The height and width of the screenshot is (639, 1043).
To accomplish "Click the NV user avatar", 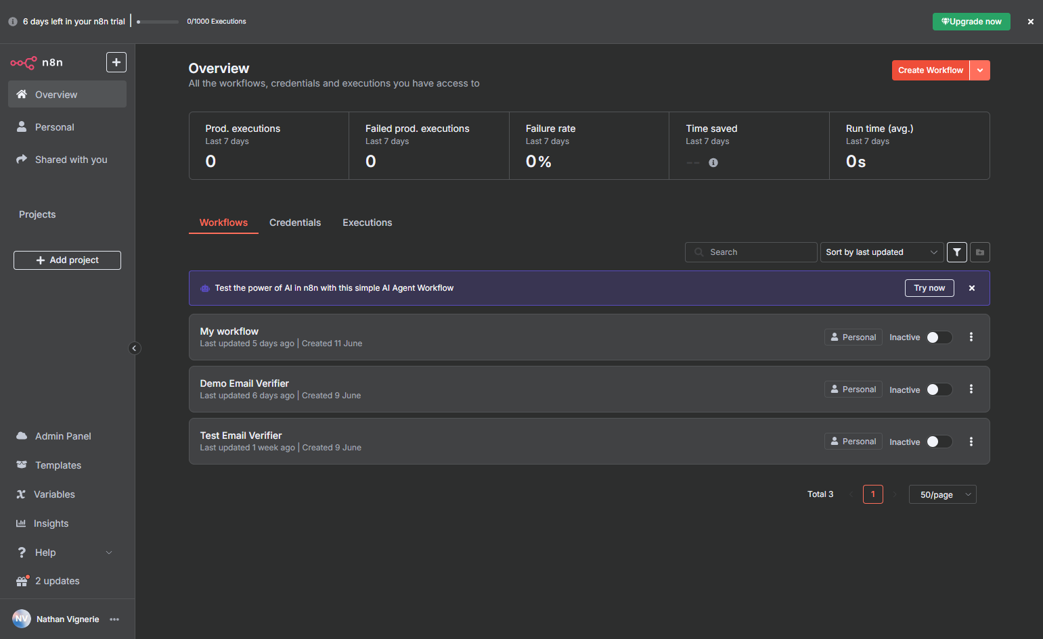I will pyautogui.click(x=22, y=619).
